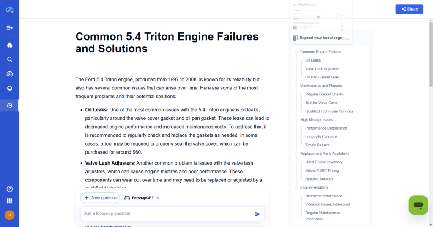This screenshot has width=433, height=227.
Task: Open the help question mark icon
Action: [x=9, y=189]
